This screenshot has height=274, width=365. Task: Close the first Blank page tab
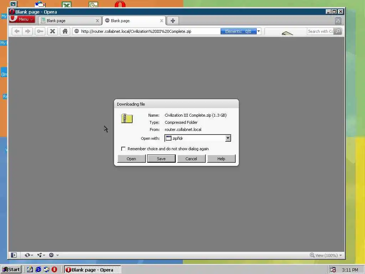97,21
